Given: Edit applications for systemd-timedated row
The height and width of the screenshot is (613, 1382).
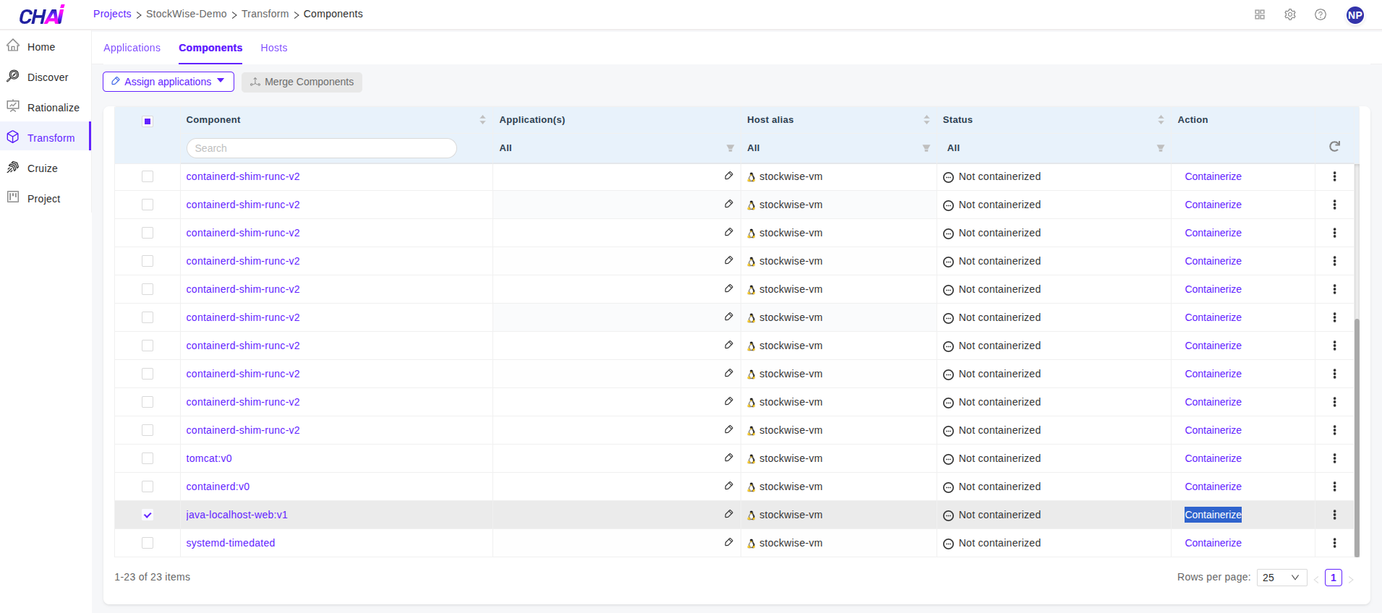Looking at the screenshot, I should click(729, 542).
